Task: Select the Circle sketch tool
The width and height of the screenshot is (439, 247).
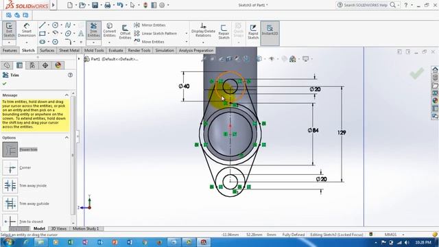Action: [55, 25]
